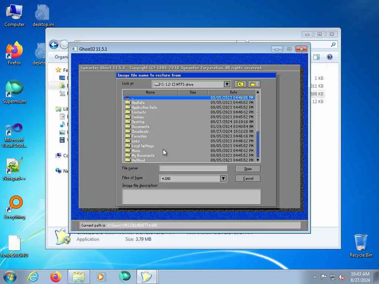Expand the Look in drive dropdown
Screen dimensions: 379x284
[x=227, y=84]
